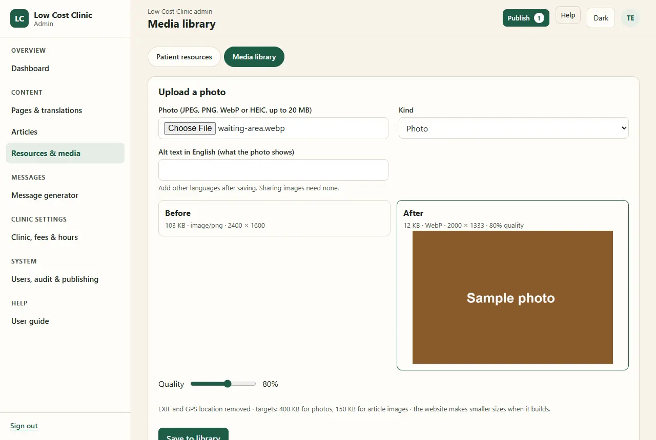The height and width of the screenshot is (440, 656).
Task: Focus the Alt text in English field
Action: point(273,170)
